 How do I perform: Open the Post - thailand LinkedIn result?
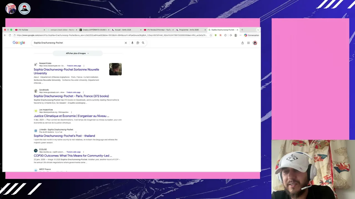[64, 136]
